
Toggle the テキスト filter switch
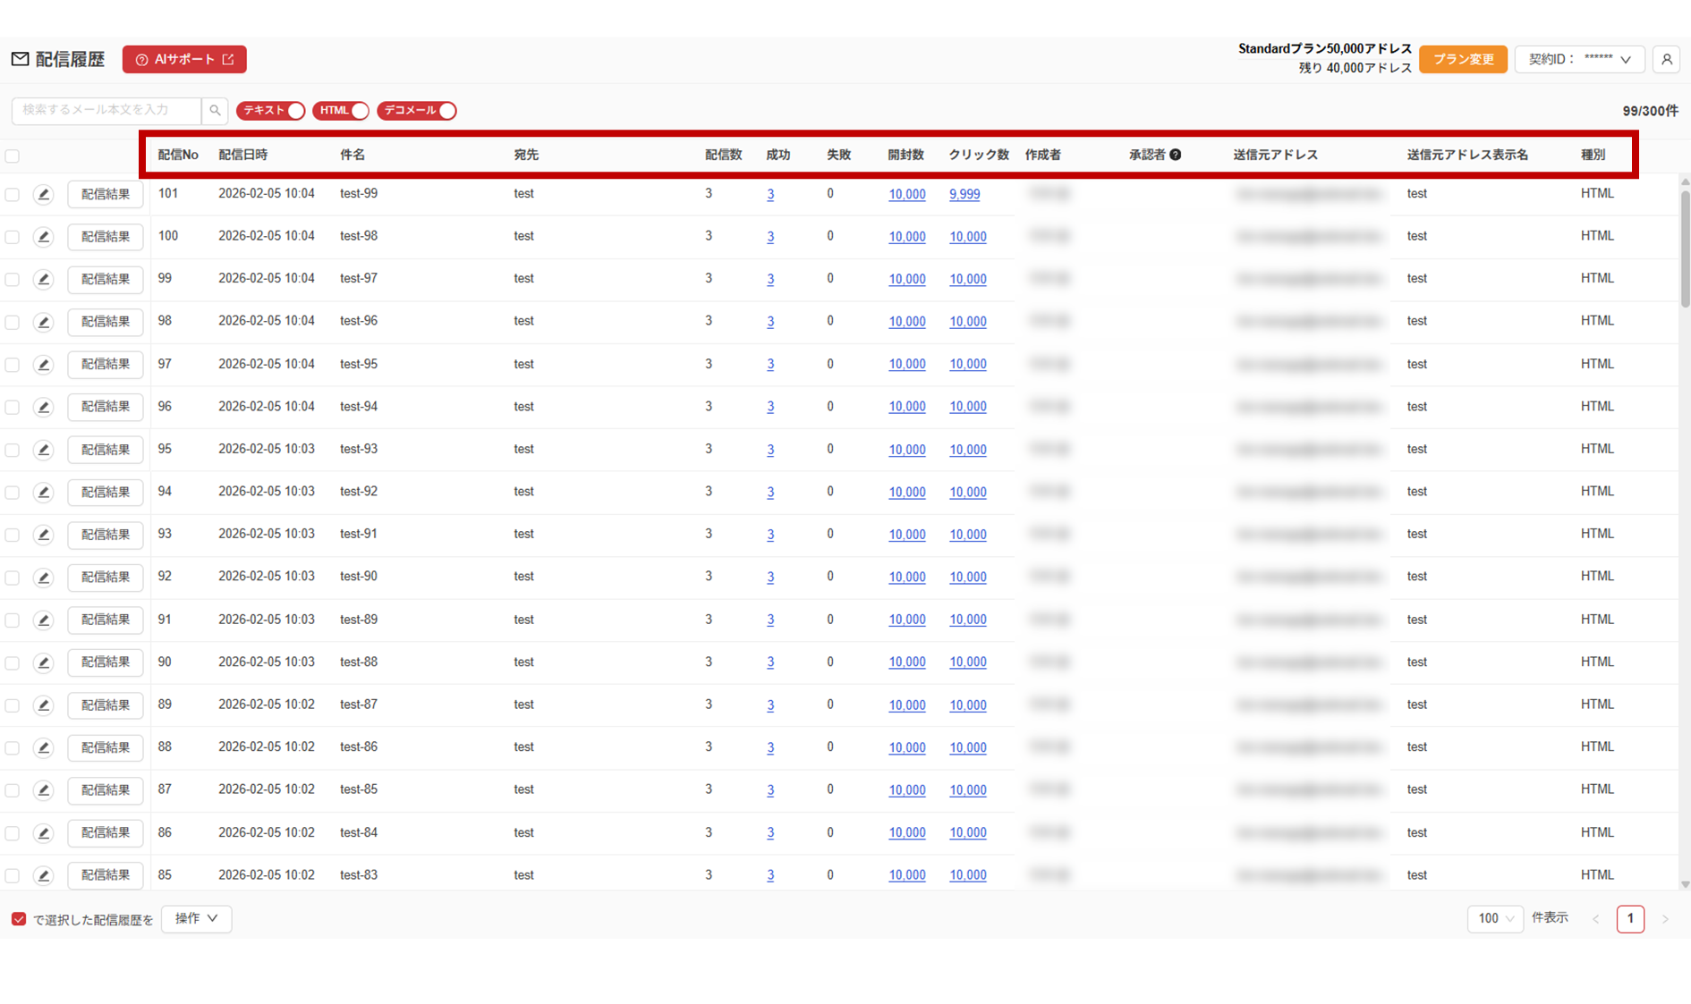tap(270, 111)
